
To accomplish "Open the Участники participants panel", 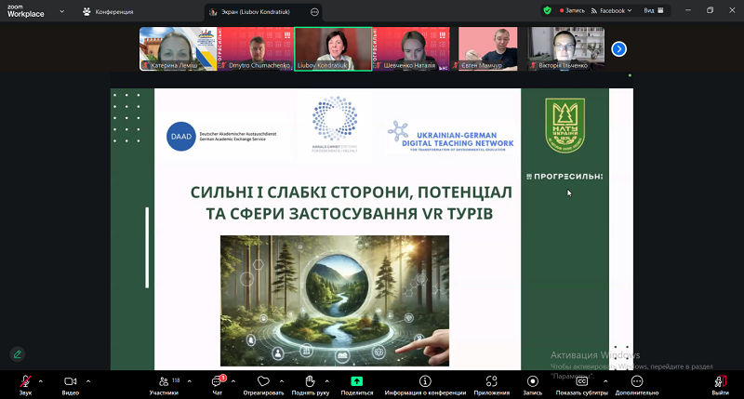I will pos(164,382).
